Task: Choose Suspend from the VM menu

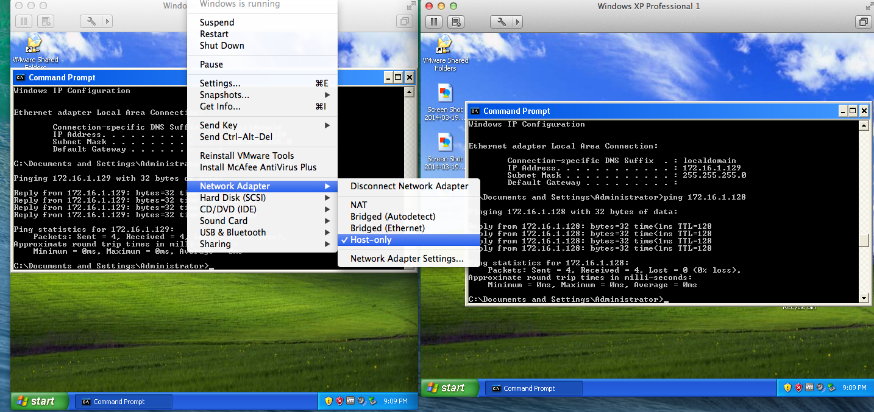Action: pyautogui.click(x=262, y=23)
